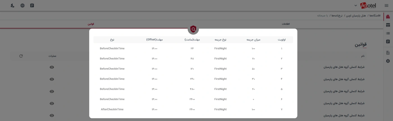This screenshot has width=393, height=121.
Task: Open the red building (accommodations) sidebar icon
Action: pyautogui.click(x=388, y=17)
